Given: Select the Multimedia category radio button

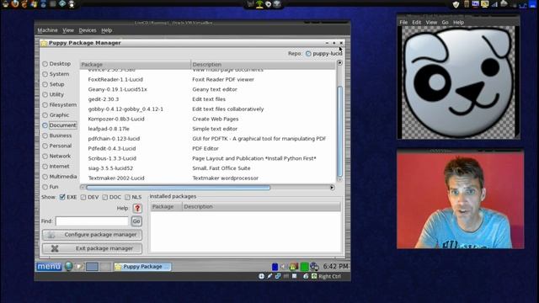Looking at the screenshot, I should pyautogui.click(x=45, y=177).
